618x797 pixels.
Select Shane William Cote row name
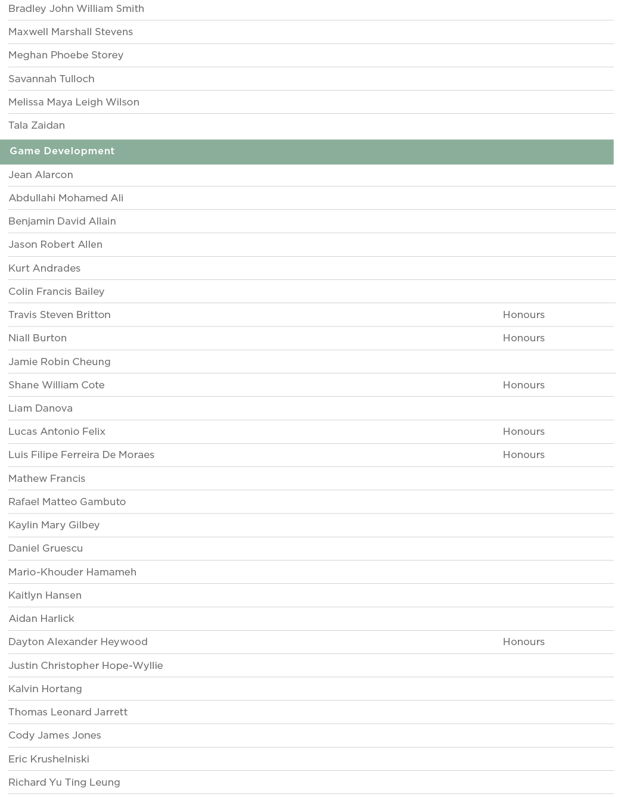click(x=57, y=385)
